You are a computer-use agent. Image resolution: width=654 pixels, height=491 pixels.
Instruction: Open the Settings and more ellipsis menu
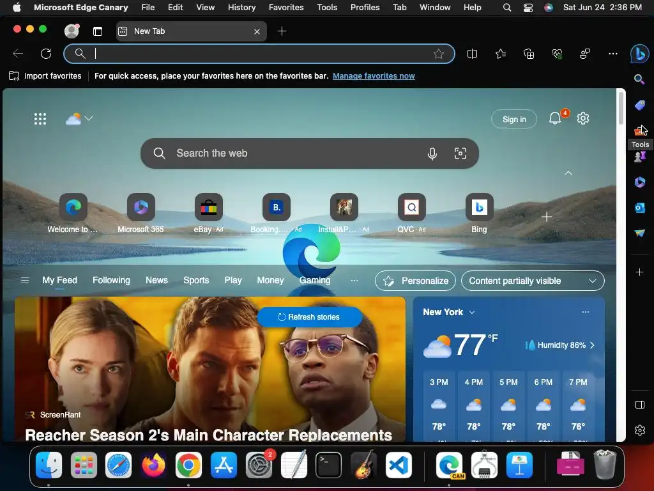(x=612, y=54)
